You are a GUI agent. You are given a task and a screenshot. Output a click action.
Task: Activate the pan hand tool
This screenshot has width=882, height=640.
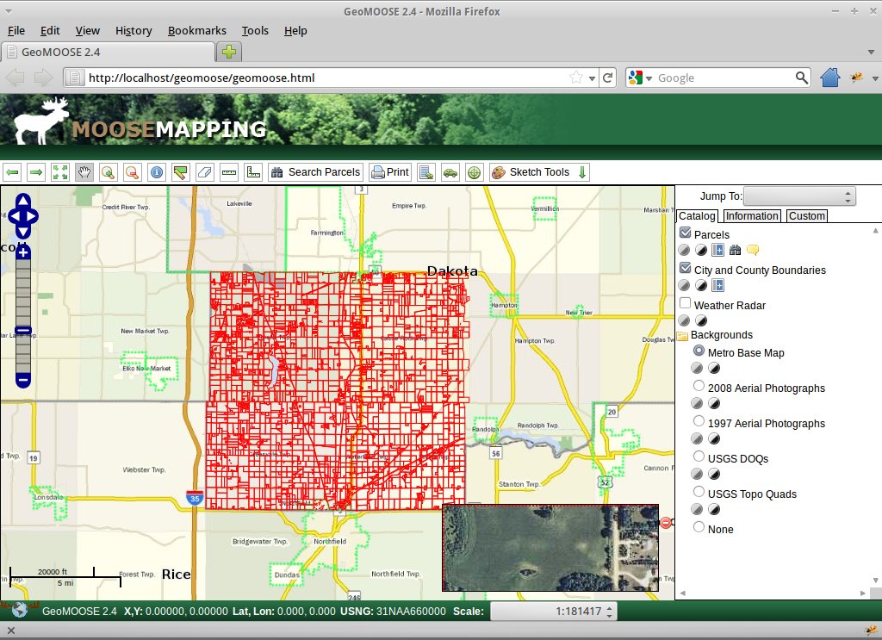[x=84, y=172]
